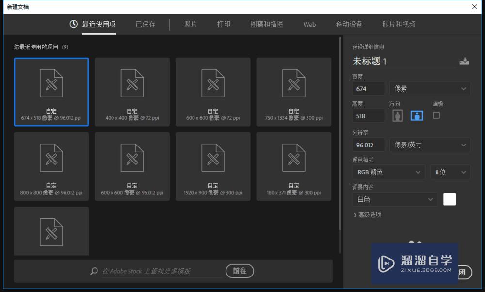This screenshot has height=292, width=485.
Task: Switch to the Web tab
Action: click(x=309, y=24)
